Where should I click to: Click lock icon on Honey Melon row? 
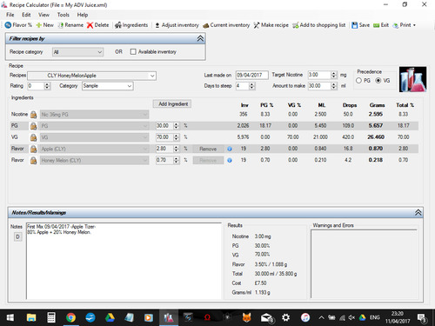coord(33,160)
